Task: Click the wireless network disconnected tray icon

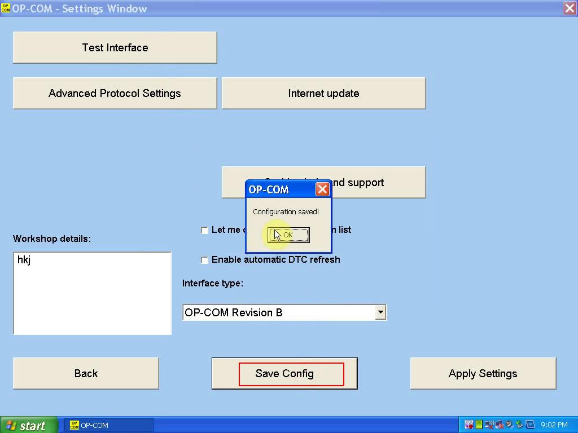Action: (x=489, y=425)
